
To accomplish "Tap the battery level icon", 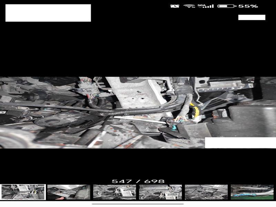I will pyautogui.click(x=227, y=6).
